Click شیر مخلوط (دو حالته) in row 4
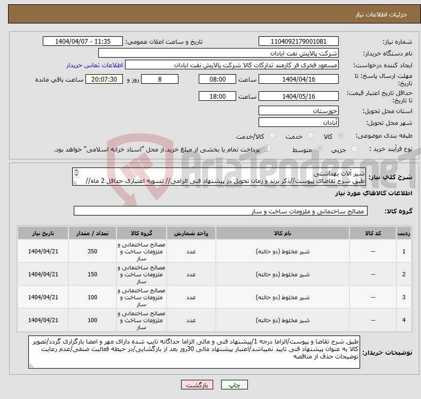This screenshot has width=421, height=399. pyautogui.click(x=283, y=320)
